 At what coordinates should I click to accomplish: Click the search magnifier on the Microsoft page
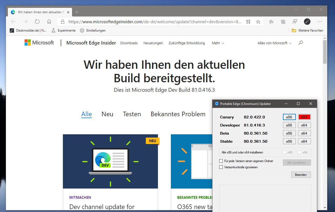point(300,43)
